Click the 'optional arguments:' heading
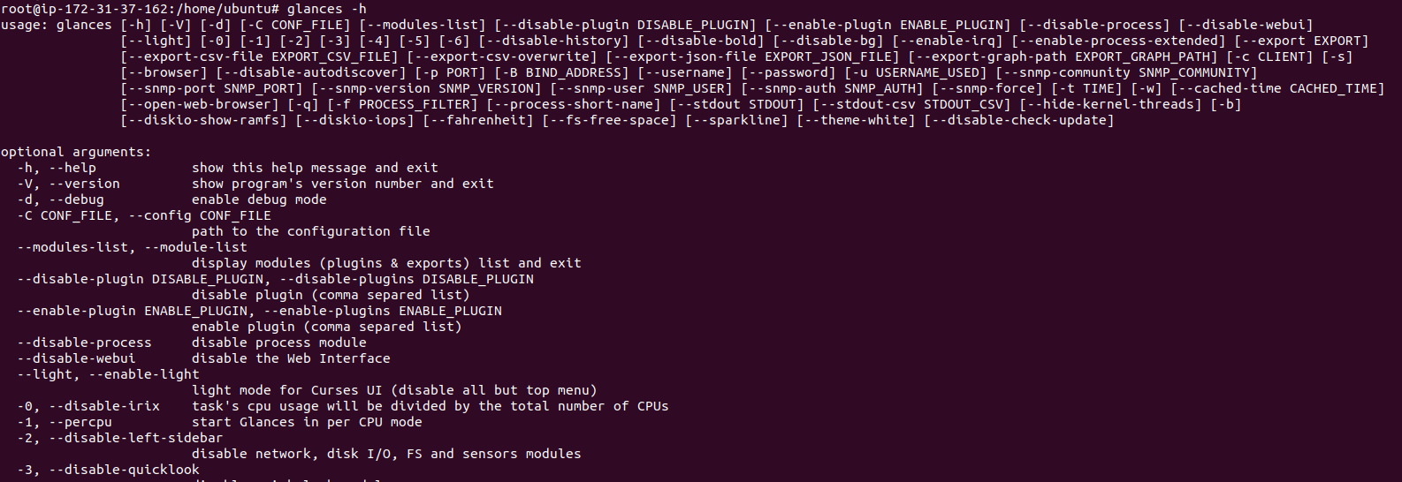1402x482 pixels. (76, 152)
